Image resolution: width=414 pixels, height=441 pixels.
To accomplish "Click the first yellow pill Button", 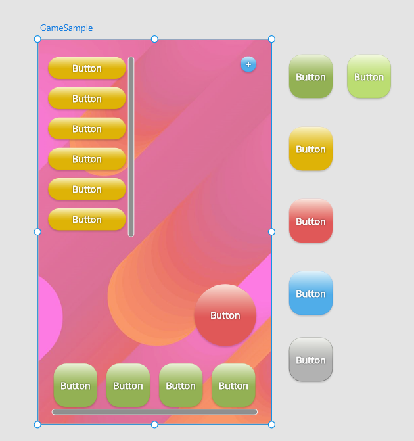I will pyautogui.click(x=87, y=68).
